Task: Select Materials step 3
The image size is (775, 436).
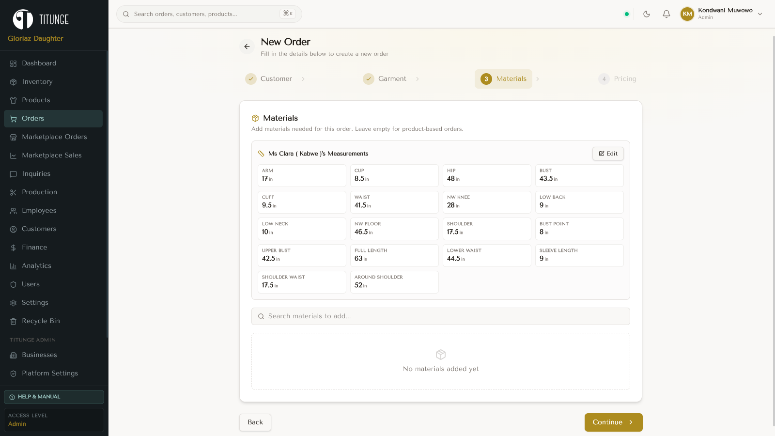Action: pos(503,79)
